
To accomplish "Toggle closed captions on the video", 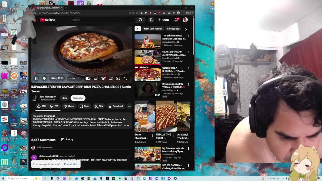I will 96,78.
